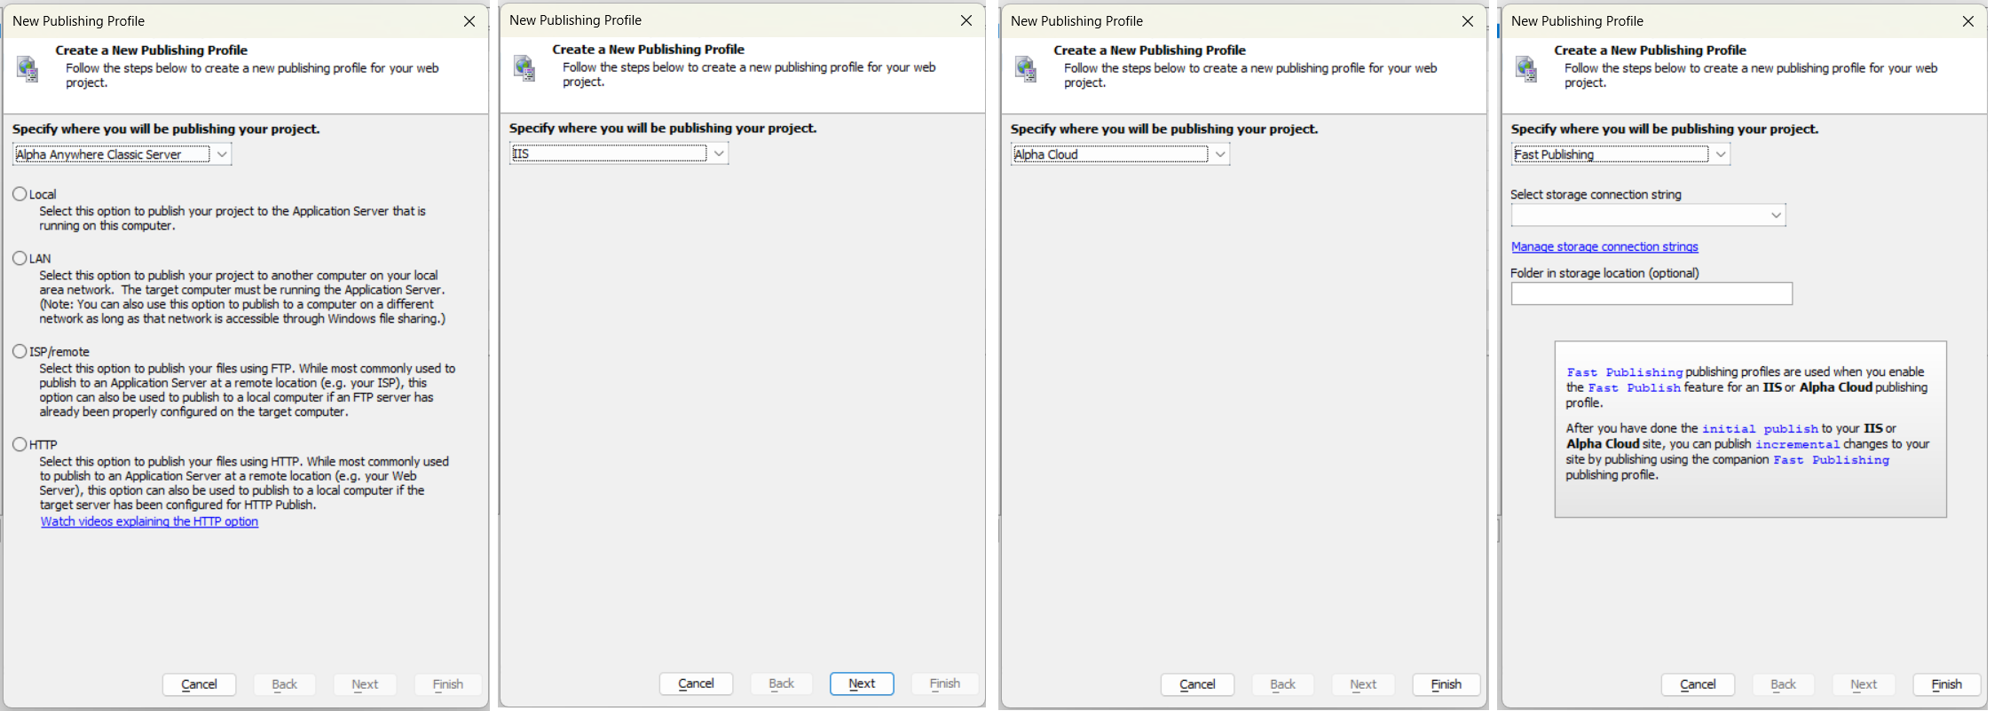Close the IIS publishing profile dialog
2002x711 pixels.
966,20
